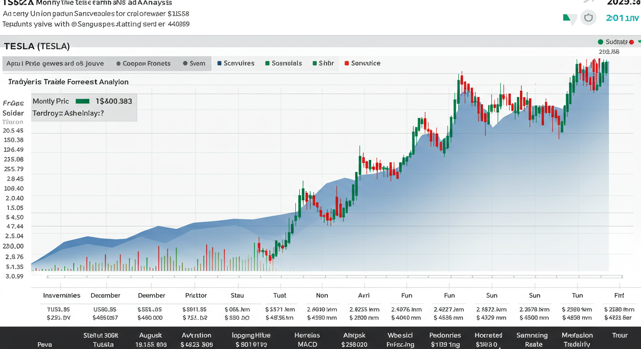Click the $ 4.50 axis value

pos(14,217)
